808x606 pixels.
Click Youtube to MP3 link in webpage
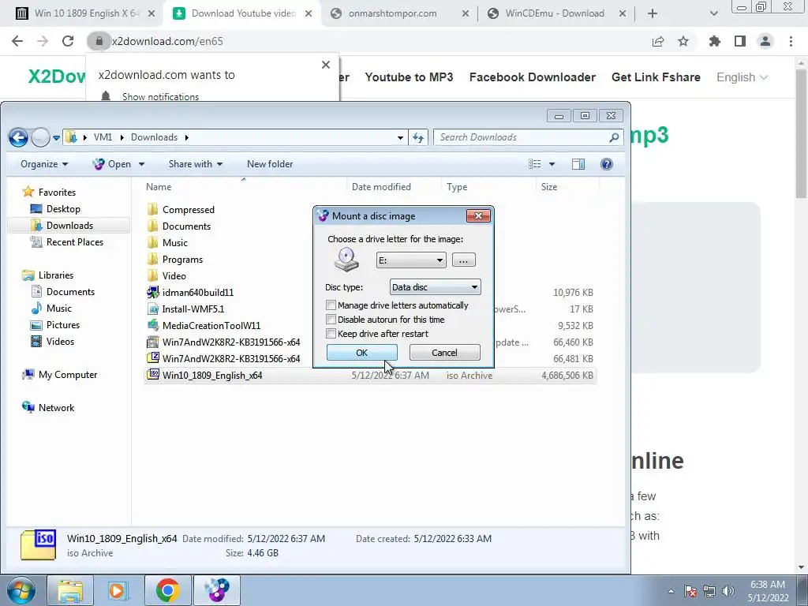(x=410, y=77)
